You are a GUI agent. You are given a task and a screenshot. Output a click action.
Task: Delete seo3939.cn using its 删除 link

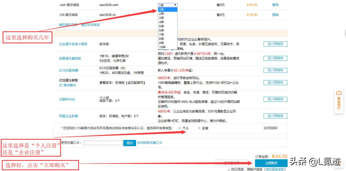pyautogui.click(x=275, y=15)
